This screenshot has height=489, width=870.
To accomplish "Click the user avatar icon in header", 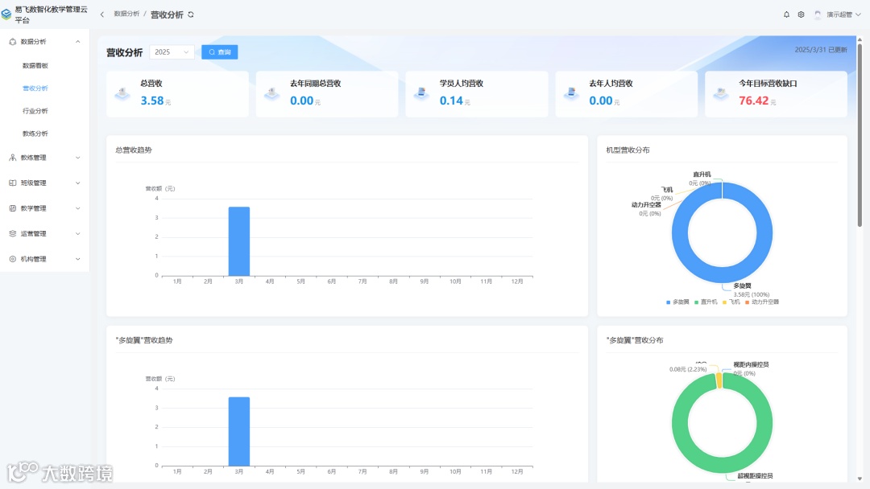I will (x=818, y=14).
